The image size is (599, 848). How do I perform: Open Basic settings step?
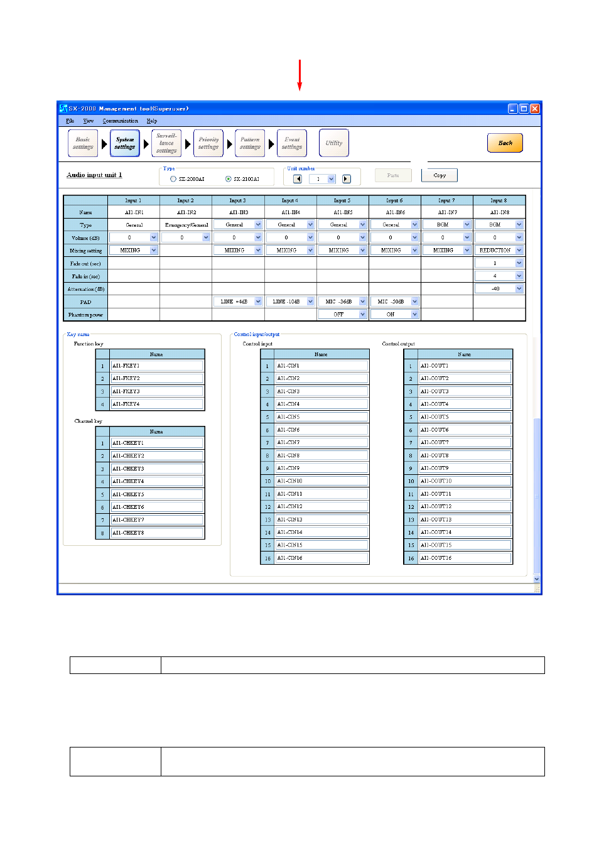tap(83, 143)
